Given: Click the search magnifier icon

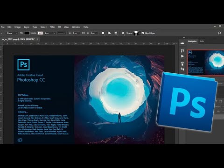Looking at the screenshot, I should tap(219, 33).
